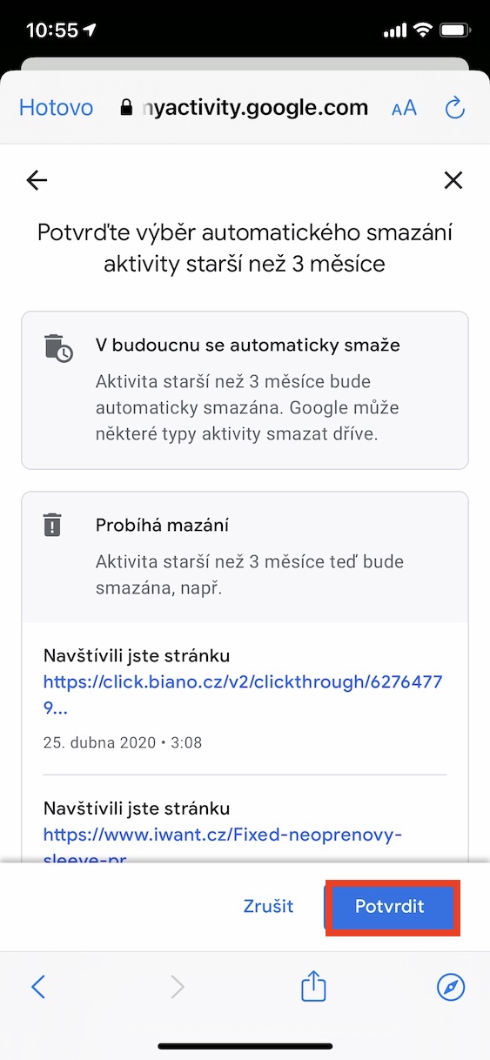Tap the trash icon beside Probíhá mazání

[53, 526]
